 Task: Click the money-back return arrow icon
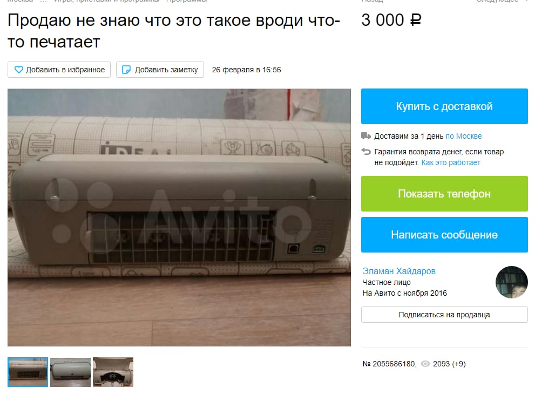tap(366, 152)
